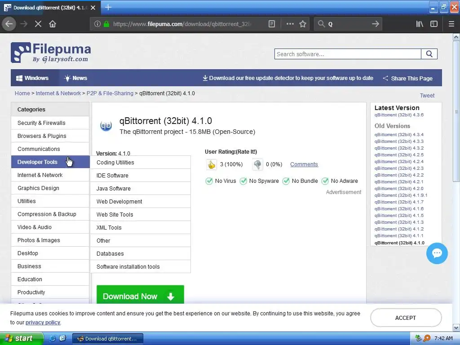Screen dimensions: 460x345
Task: Click Share This Page
Action: [x=408, y=78]
